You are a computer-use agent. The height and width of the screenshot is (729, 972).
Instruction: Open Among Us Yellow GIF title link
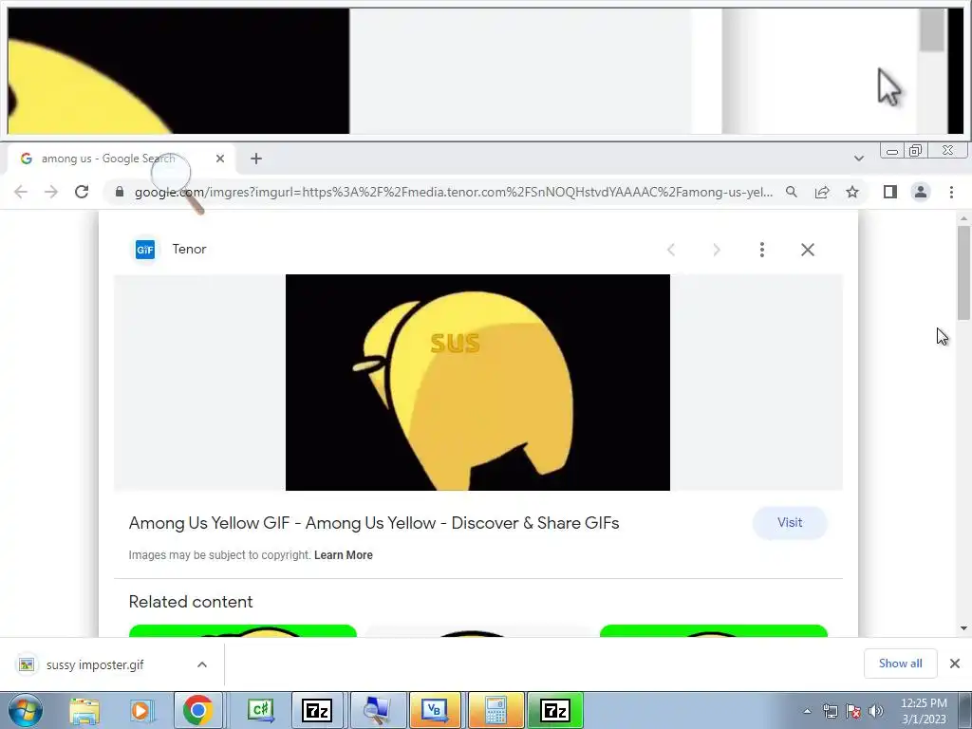pos(374,523)
